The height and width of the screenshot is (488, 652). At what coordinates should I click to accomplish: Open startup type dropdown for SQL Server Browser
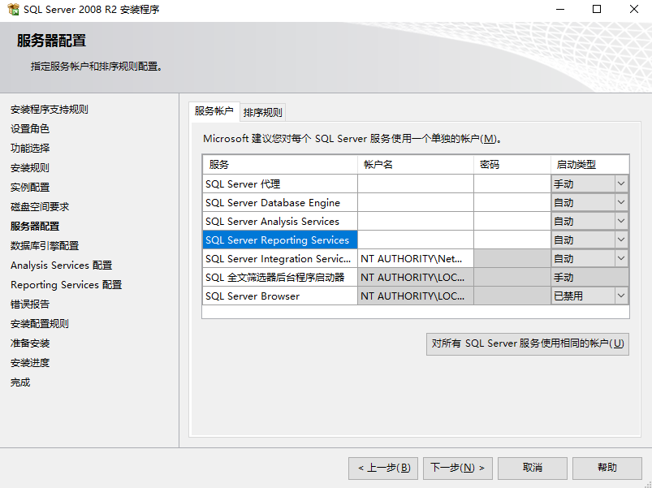point(621,296)
